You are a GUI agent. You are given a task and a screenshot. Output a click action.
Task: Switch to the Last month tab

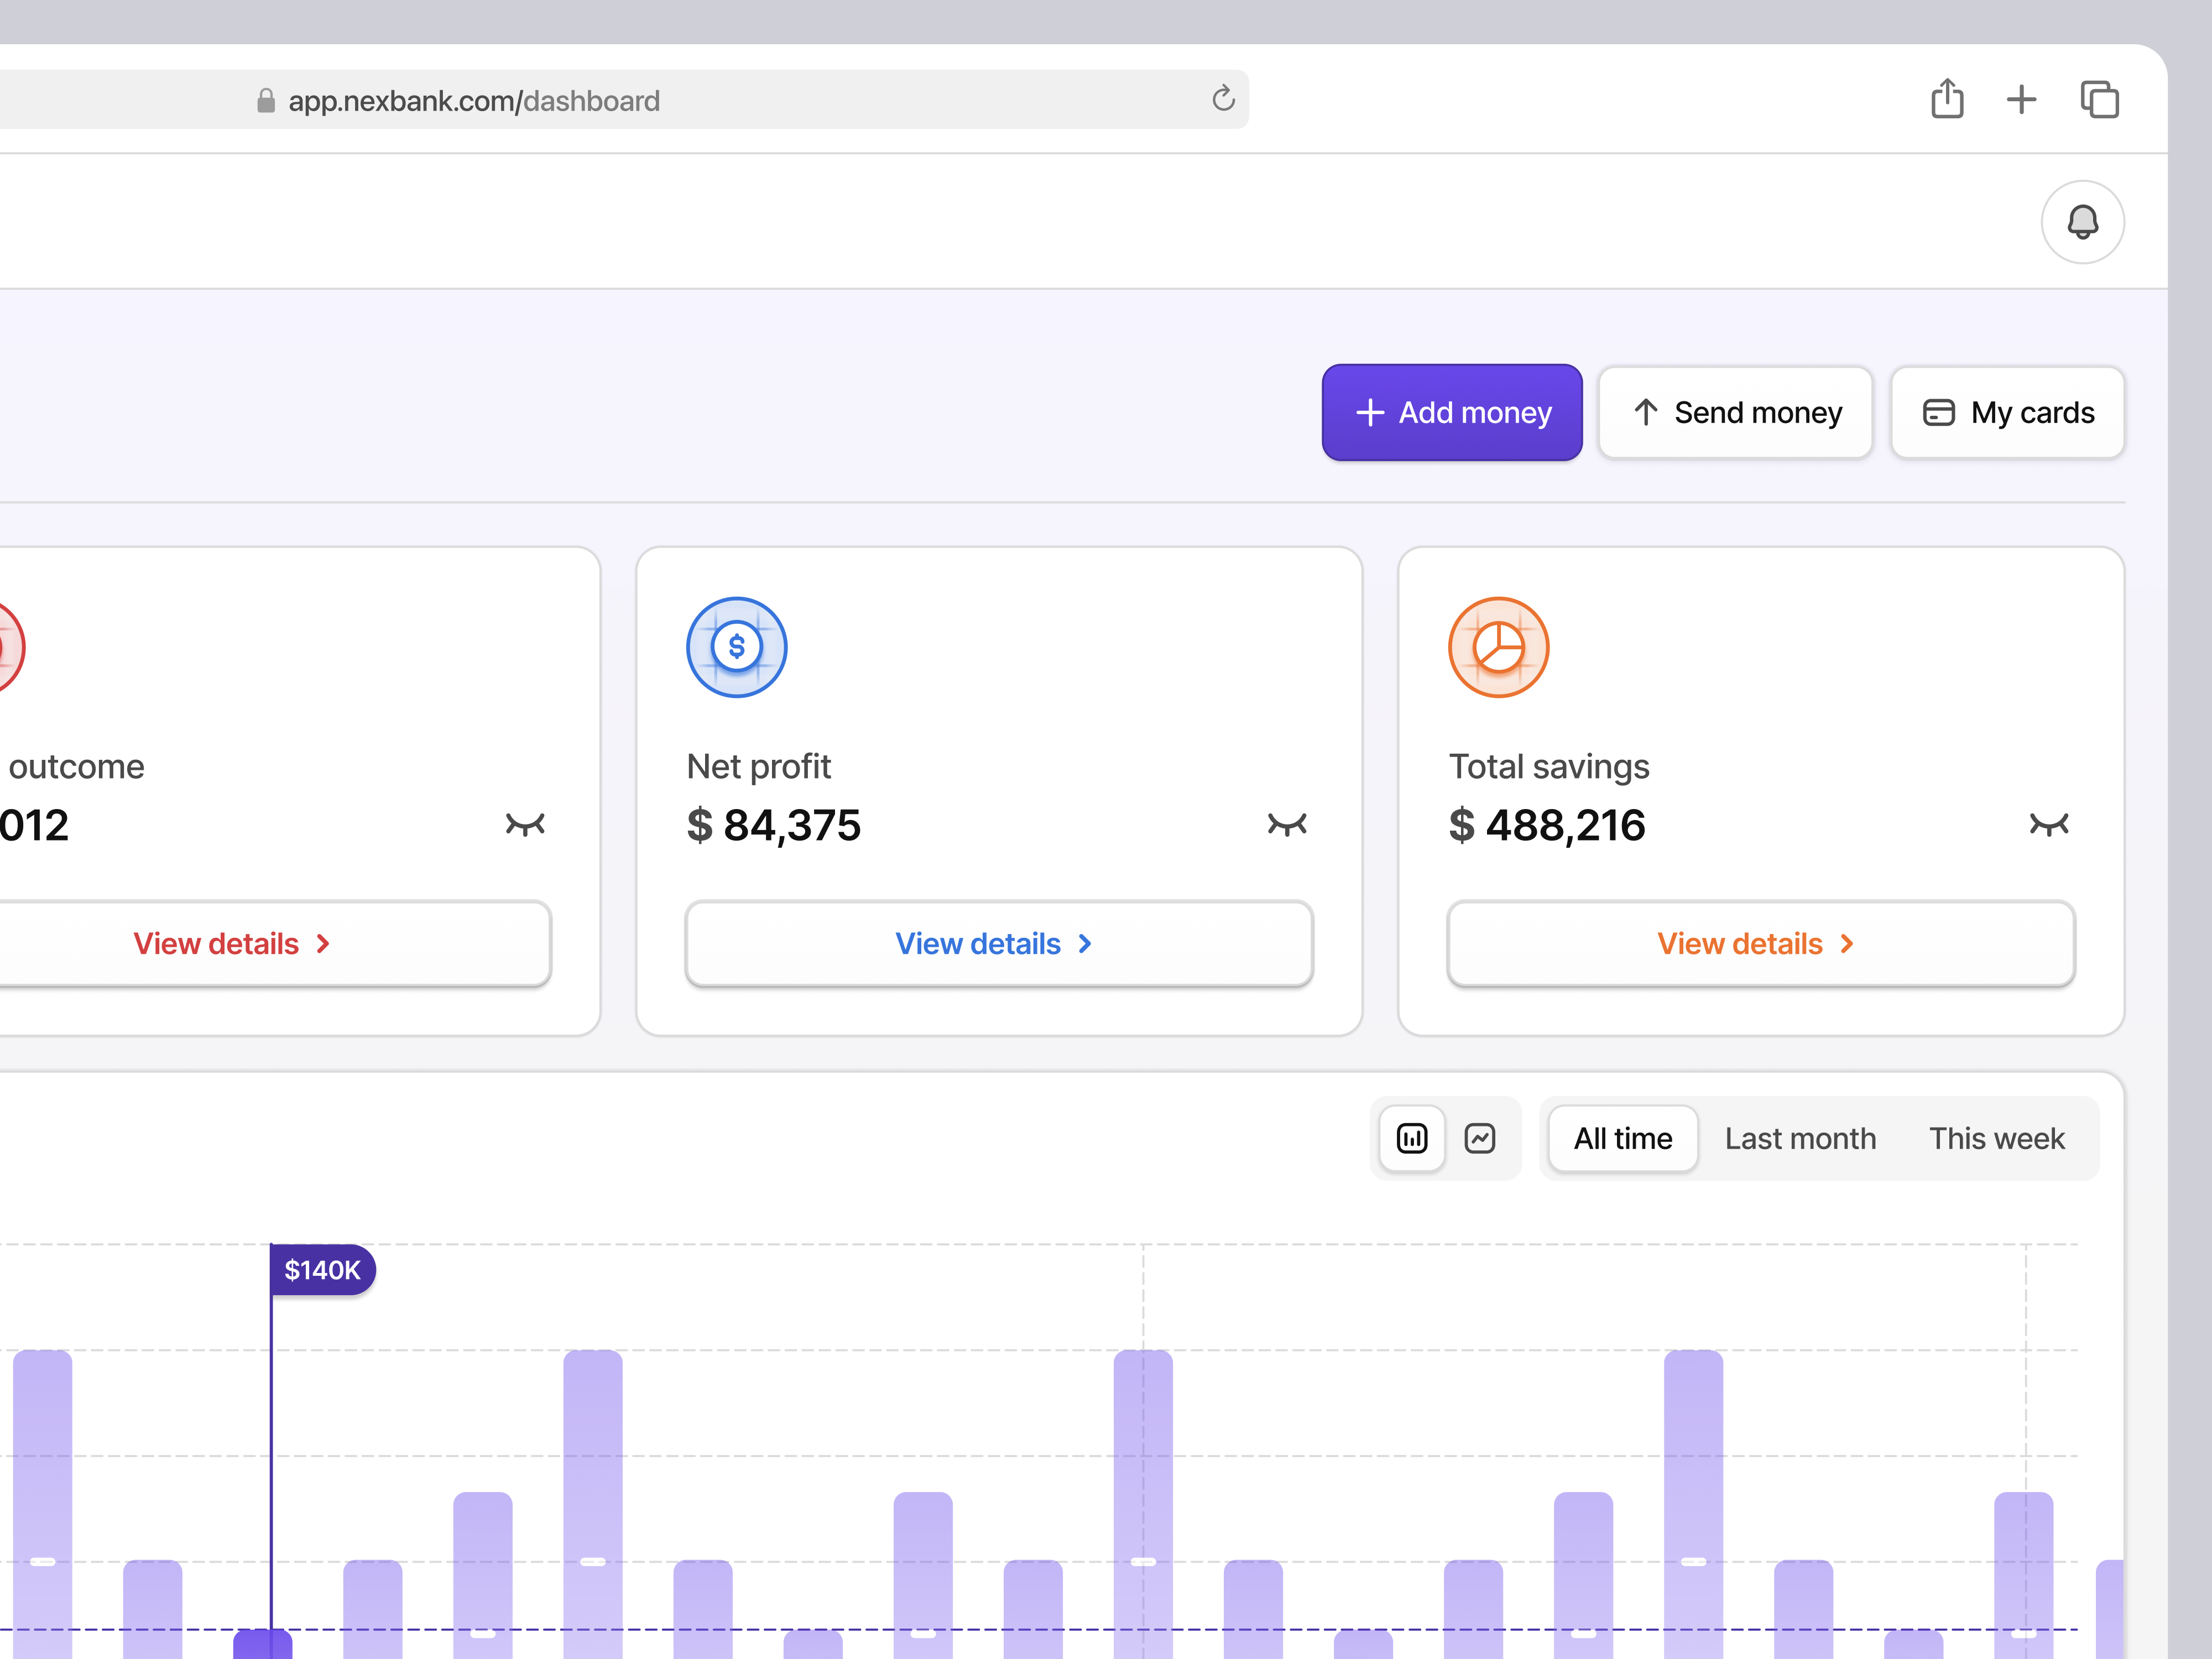1800,1138
